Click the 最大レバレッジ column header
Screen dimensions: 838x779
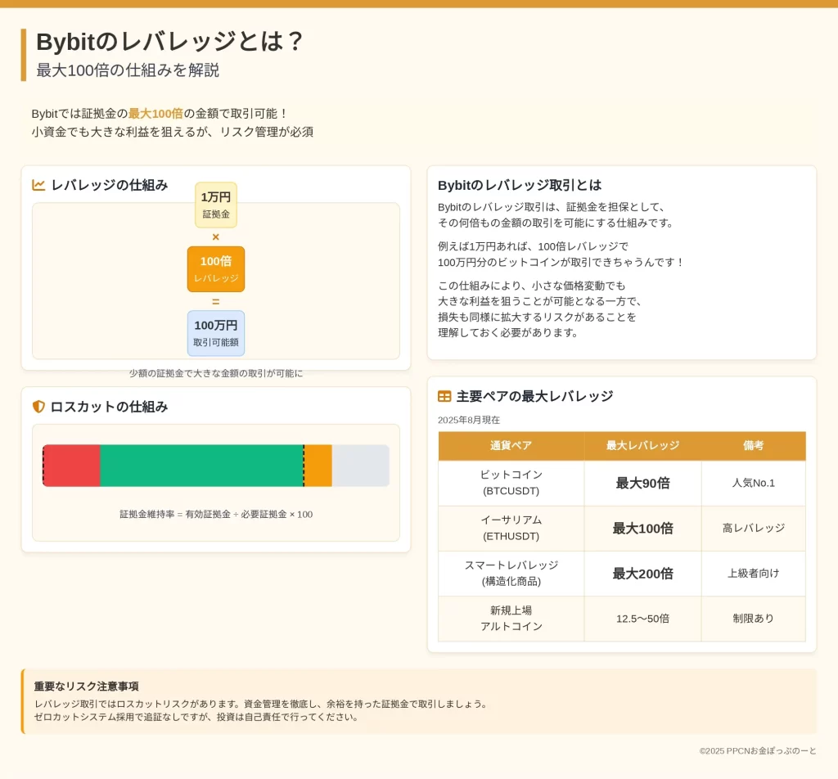click(x=642, y=446)
